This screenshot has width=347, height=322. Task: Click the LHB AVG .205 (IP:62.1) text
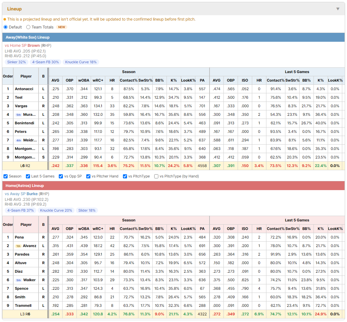(25, 51)
